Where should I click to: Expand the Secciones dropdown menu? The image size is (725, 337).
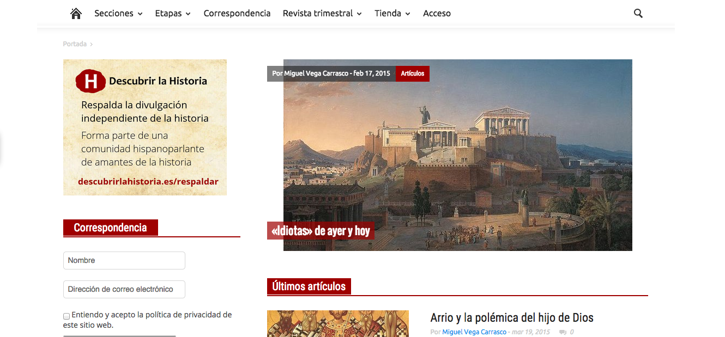click(x=118, y=14)
